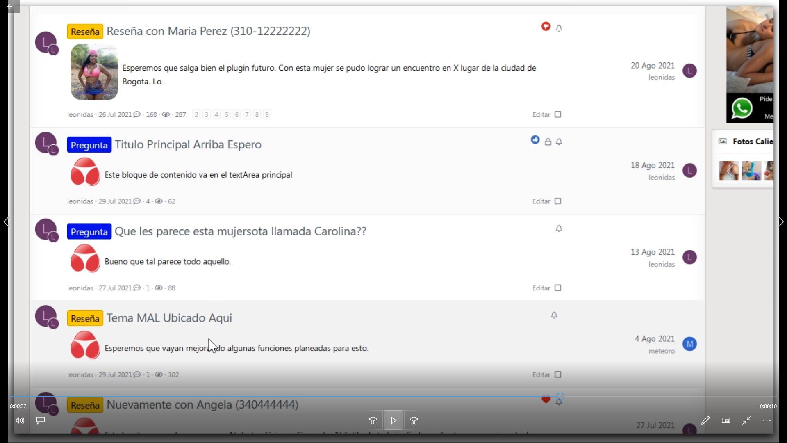Open thread 'Nuevamente con Angela (340444444)'
The image size is (787, 443).
[x=202, y=405]
